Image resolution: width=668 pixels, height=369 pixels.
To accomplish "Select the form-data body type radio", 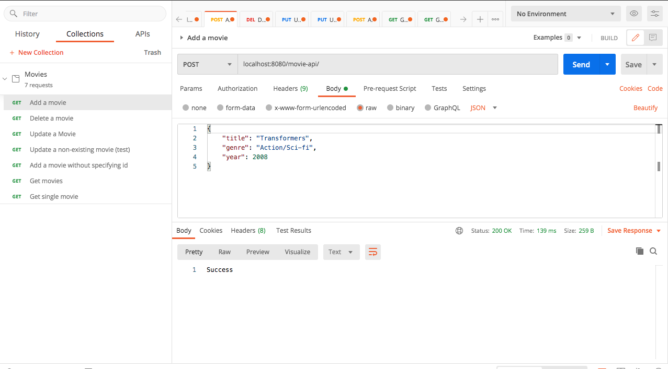I will tap(220, 108).
